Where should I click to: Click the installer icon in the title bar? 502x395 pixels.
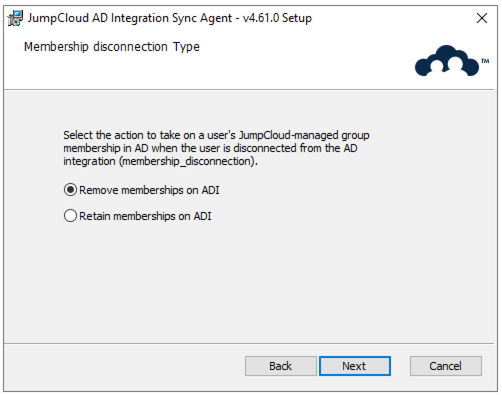(x=16, y=18)
